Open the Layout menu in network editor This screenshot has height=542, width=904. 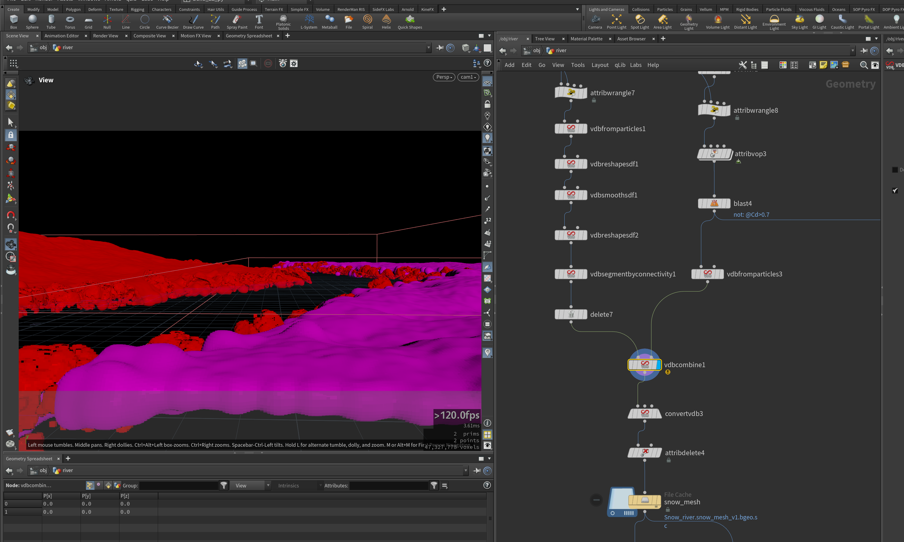tap(600, 65)
